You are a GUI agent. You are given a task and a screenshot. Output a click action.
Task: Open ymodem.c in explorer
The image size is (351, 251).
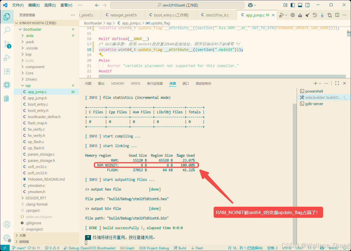46,185
